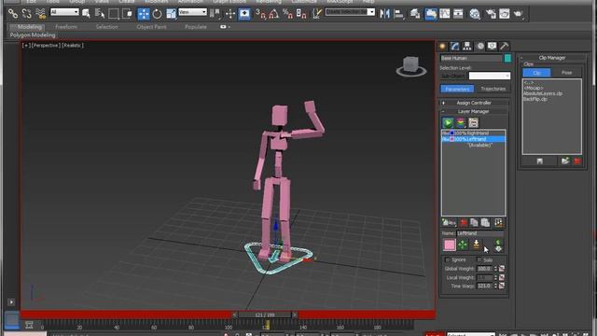This screenshot has width=597, height=336.
Task: Open the Utilities hammer panel tab
Action: tap(505, 47)
